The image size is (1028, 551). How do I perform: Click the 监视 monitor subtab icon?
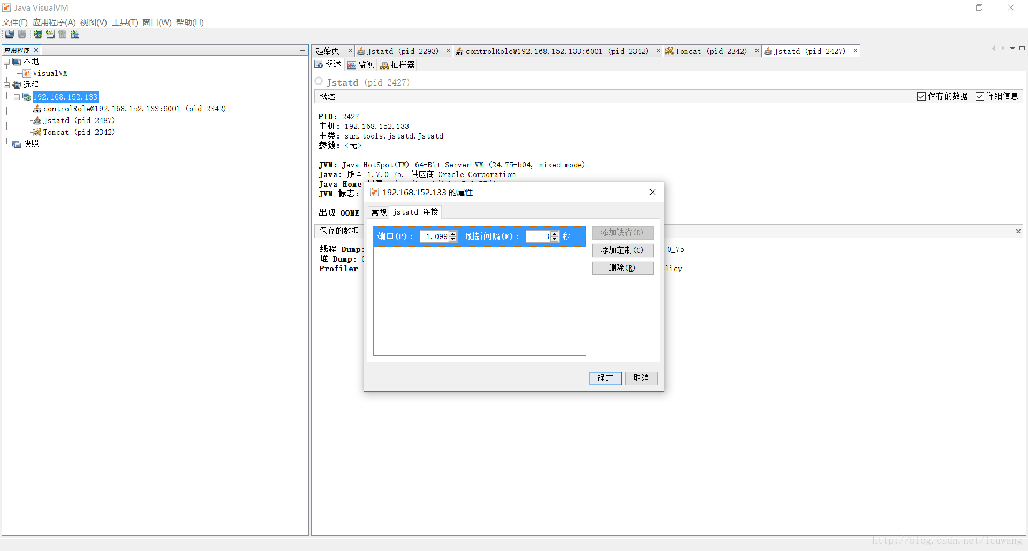[352, 65]
